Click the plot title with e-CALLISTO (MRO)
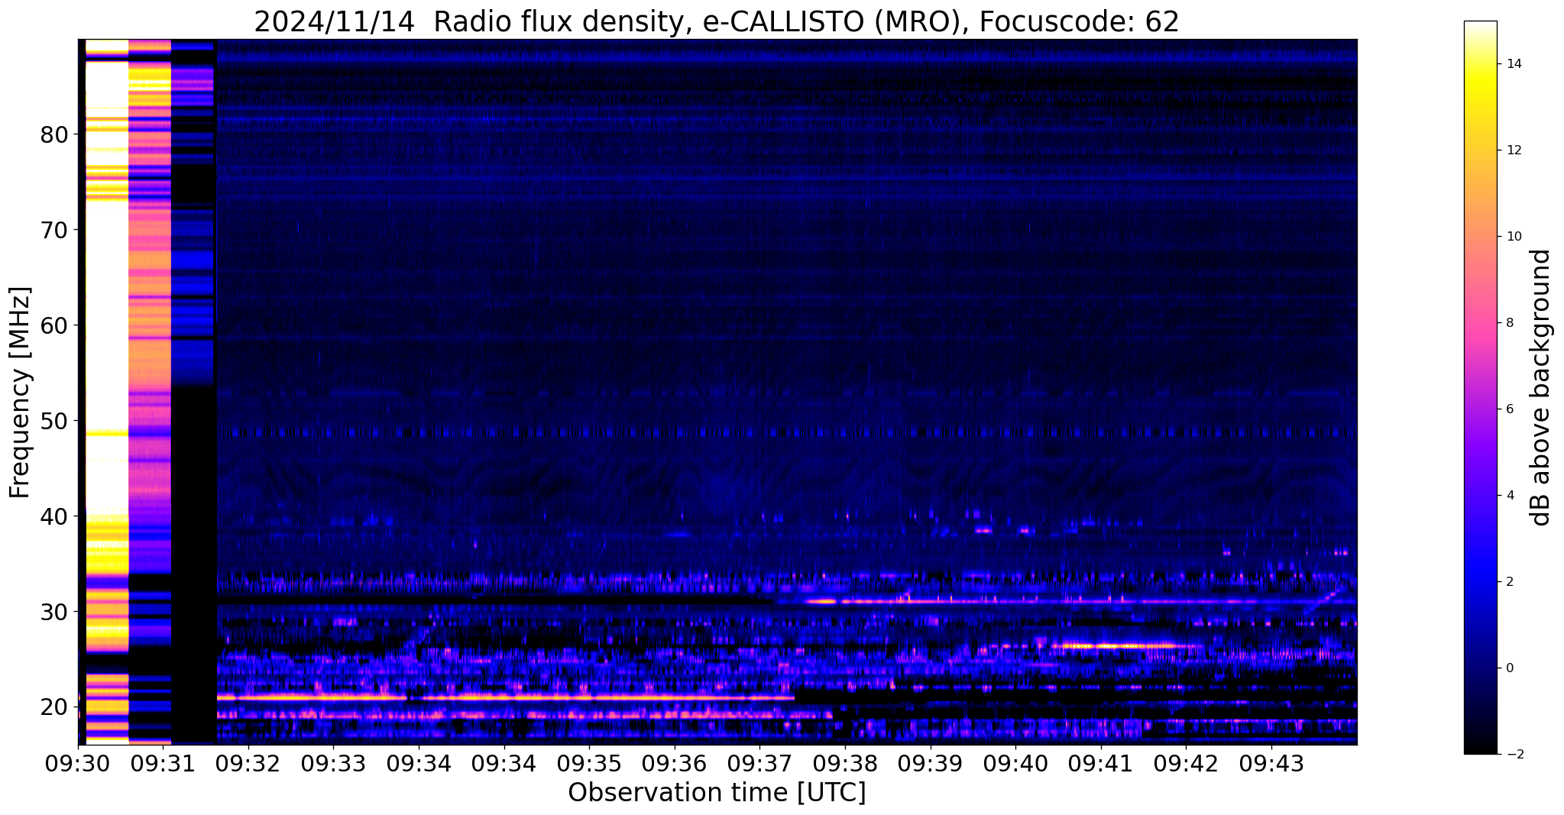The height and width of the screenshot is (815, 1564). coord(717,21)
